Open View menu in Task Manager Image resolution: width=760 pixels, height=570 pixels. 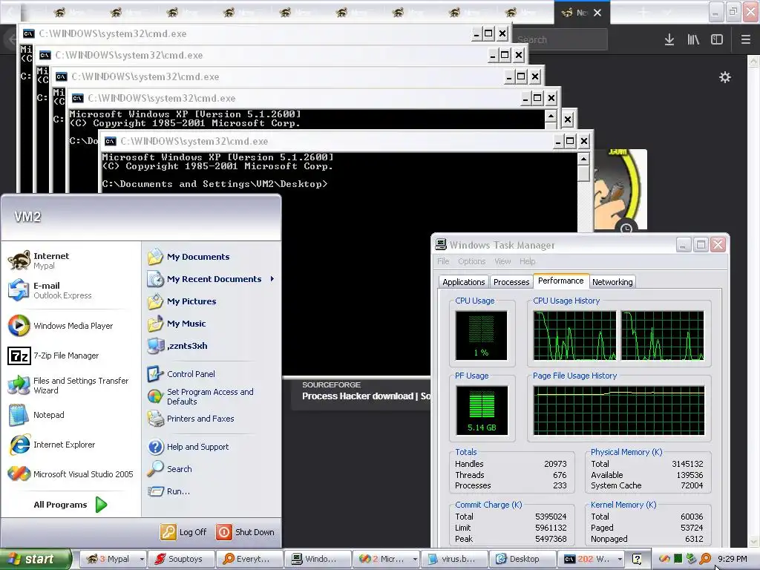(502, 261)
